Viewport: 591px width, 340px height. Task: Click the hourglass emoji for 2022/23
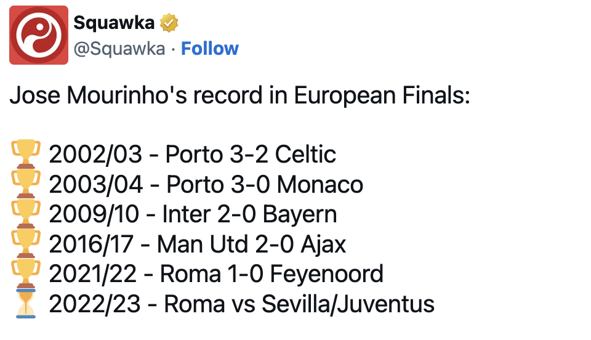click(26, 304)
